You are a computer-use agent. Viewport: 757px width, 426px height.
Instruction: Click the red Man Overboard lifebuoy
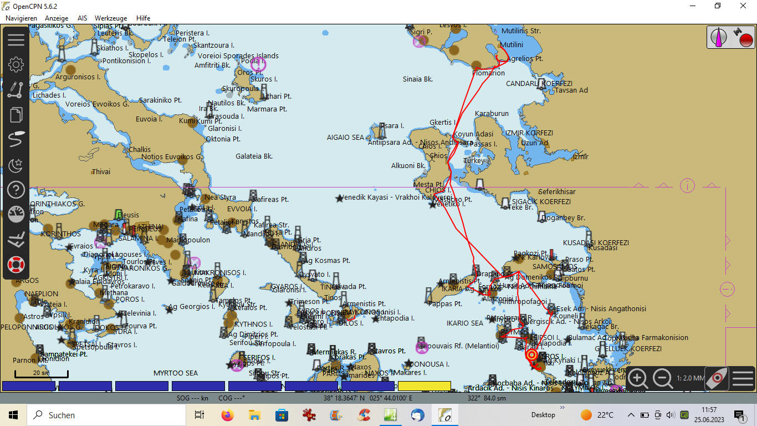tap(16, 265)
